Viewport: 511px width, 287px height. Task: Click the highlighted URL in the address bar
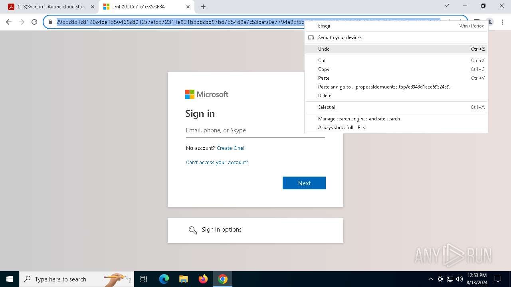click(180, 22)
